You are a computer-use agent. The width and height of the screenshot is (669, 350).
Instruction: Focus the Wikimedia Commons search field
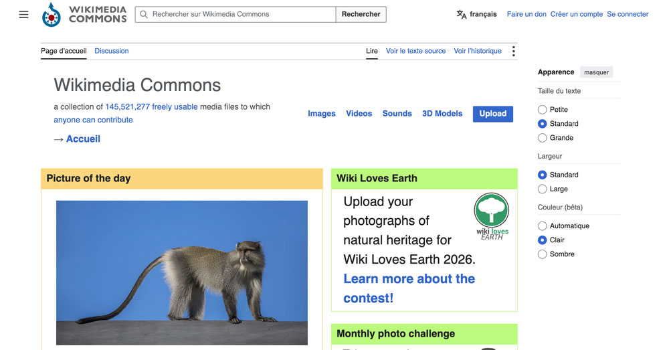click(235, 14)
